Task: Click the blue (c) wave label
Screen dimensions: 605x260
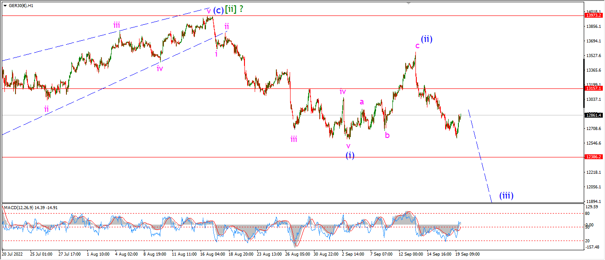Action: point(217,10)
